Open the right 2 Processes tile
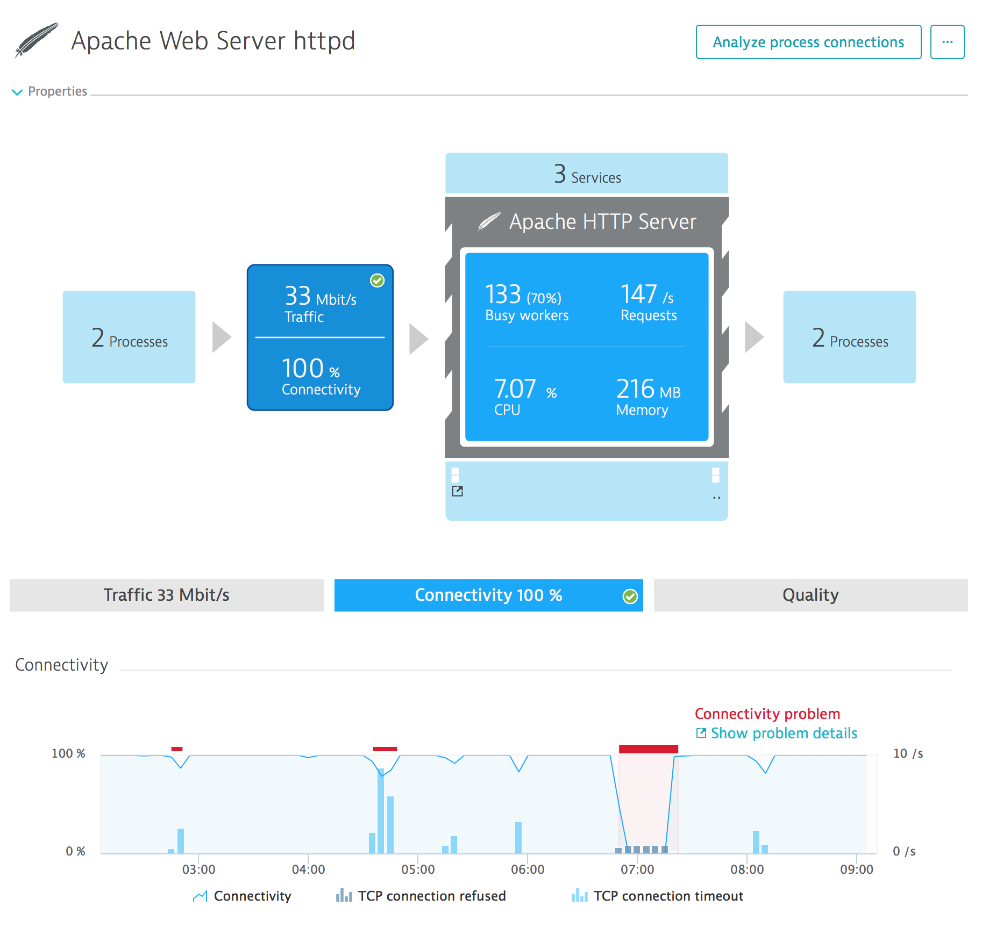This screenshot has height=949, width=982. [x=850, y=337]
